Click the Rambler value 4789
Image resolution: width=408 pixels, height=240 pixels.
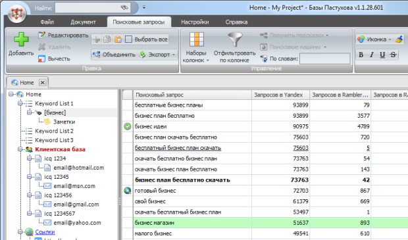(x=363, y=127)
